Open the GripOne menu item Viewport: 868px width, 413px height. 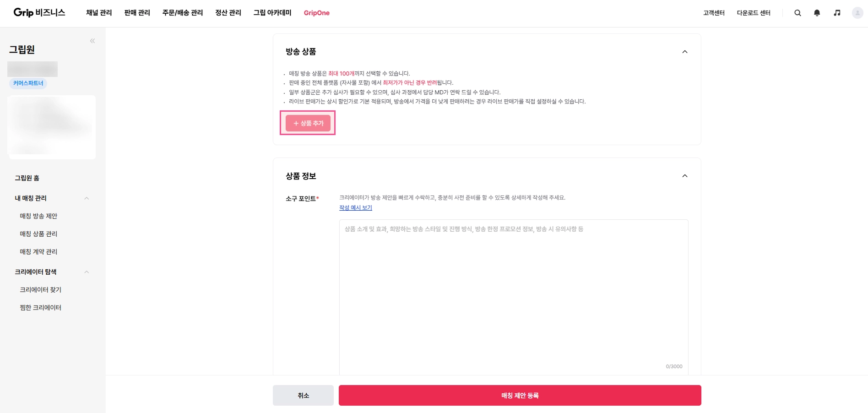click(316, 13)
